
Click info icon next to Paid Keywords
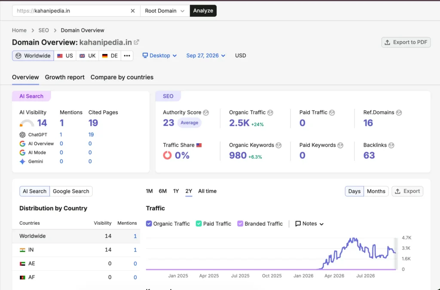pos(340,145)
